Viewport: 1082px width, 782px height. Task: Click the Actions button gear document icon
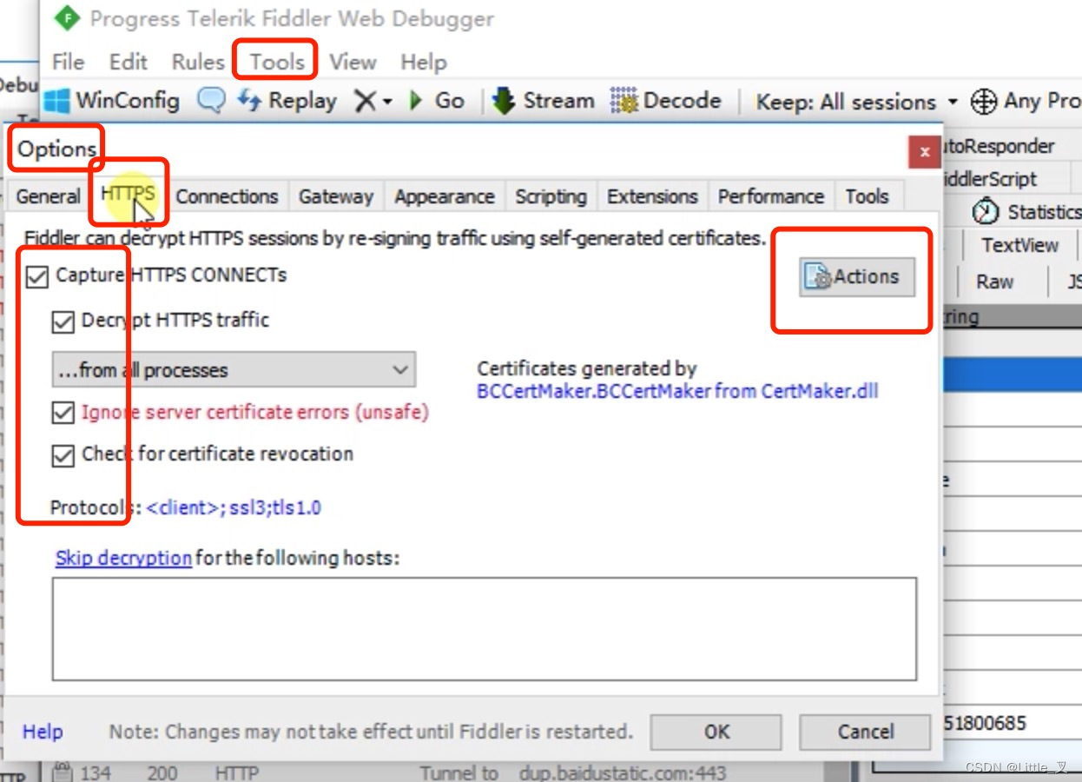coord(818,277)
